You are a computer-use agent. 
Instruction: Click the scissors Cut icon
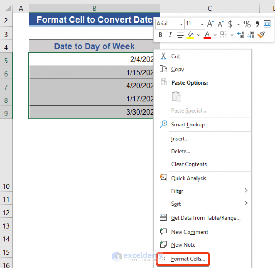click(163, 56)
